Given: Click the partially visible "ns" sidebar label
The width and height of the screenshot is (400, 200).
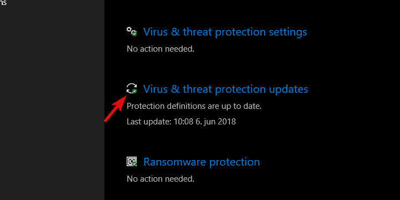Looking at the screenshot, I should [x=3, y=3].
